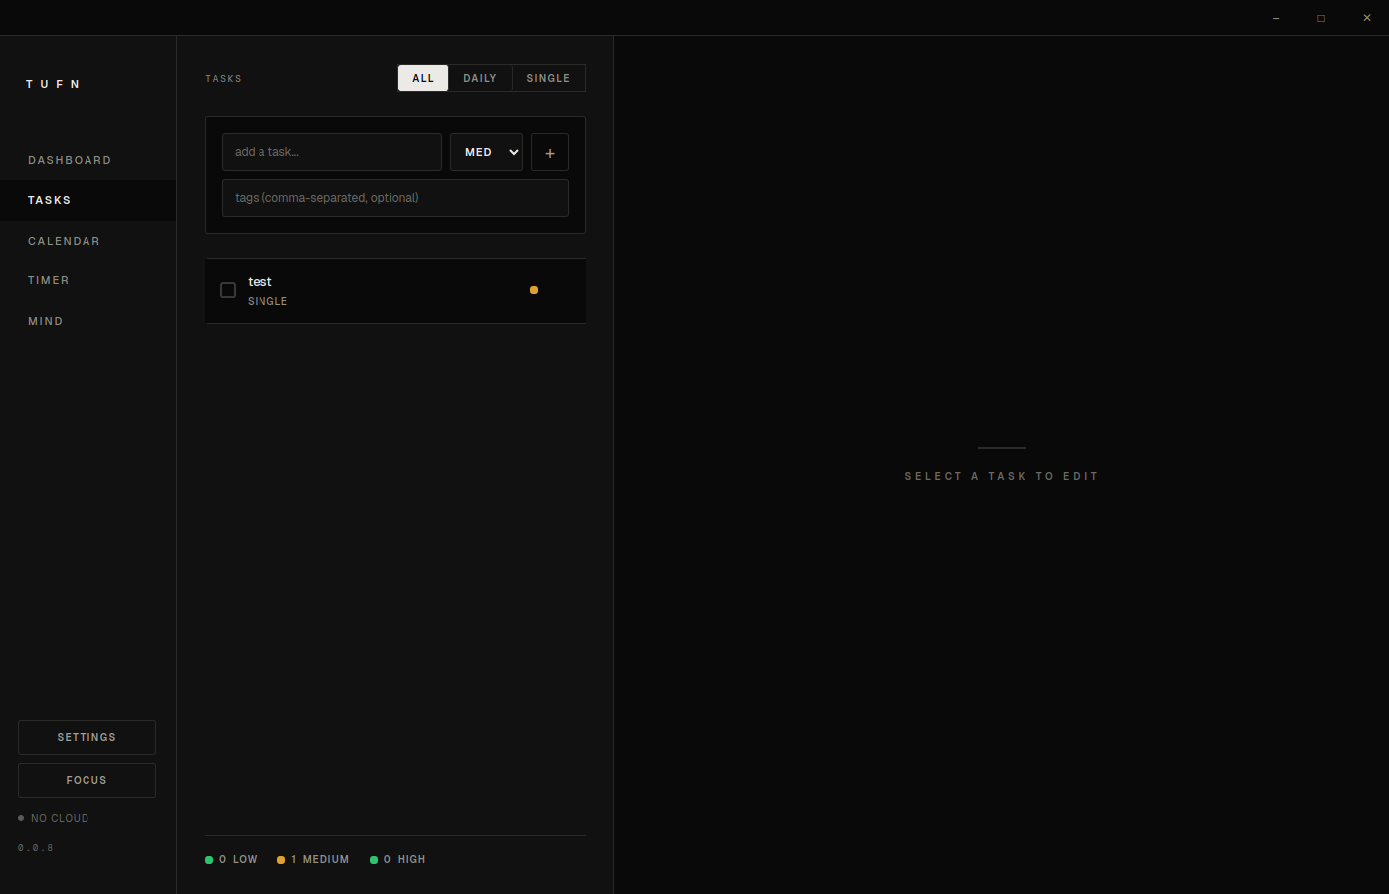Switch to the DAILY tab

[x=480, y=78]
